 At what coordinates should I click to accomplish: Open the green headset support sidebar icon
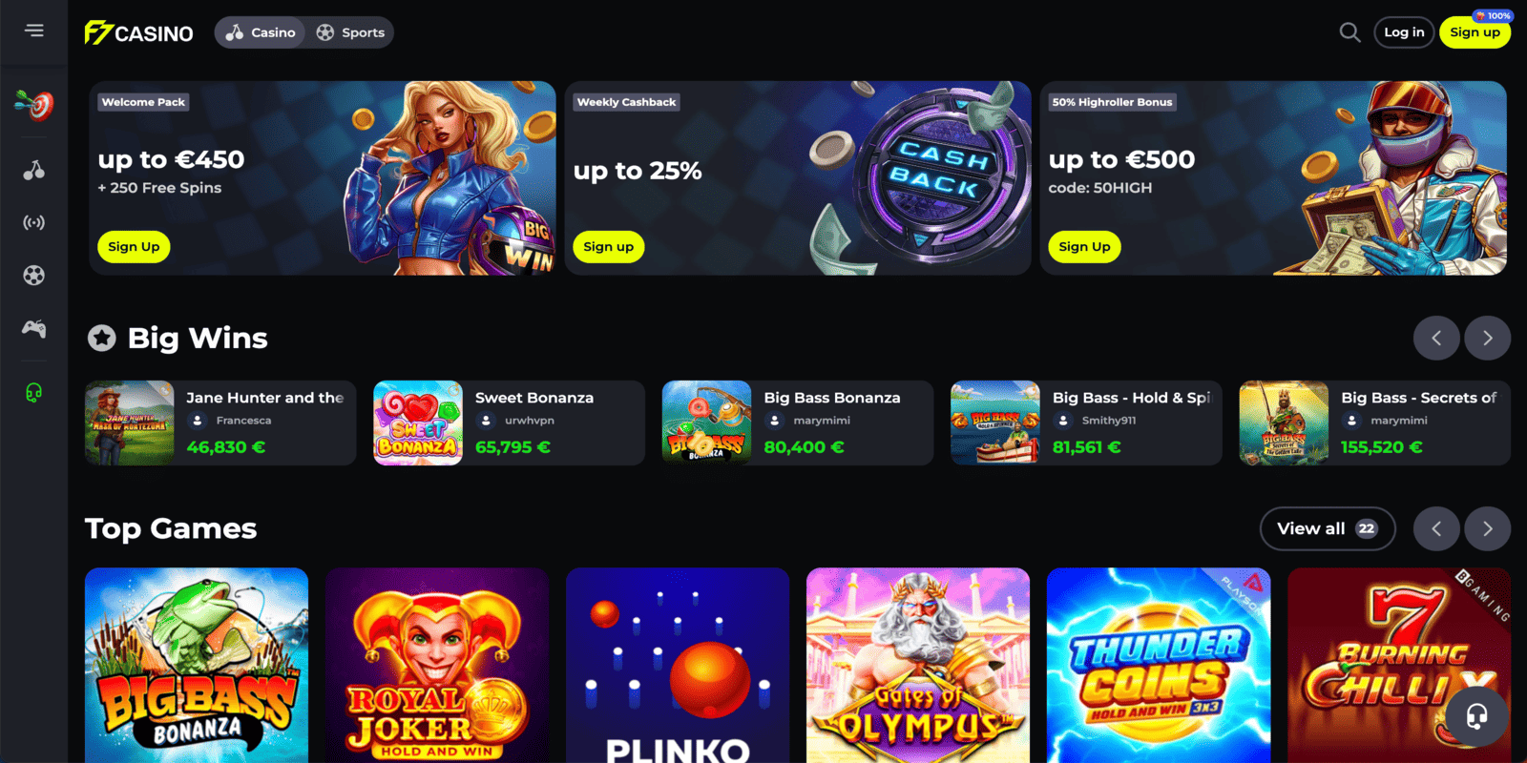pyautogui.click(x=34, y=393)
